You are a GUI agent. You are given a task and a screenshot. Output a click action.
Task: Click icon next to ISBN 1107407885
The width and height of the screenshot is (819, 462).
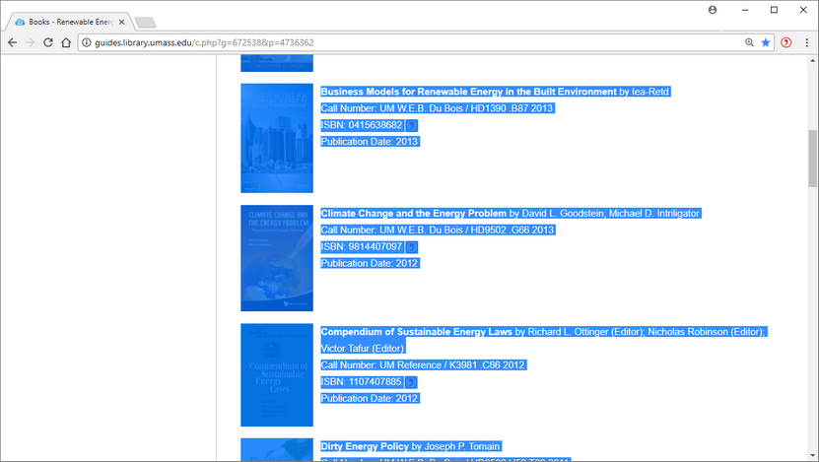click(x=411, y=382)
